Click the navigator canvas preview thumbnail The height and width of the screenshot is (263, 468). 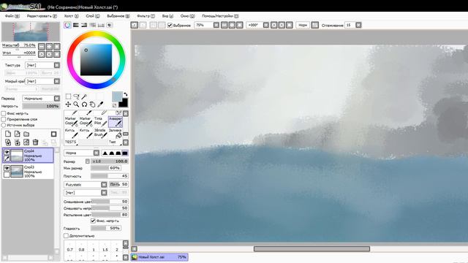[x=31, y=31]
